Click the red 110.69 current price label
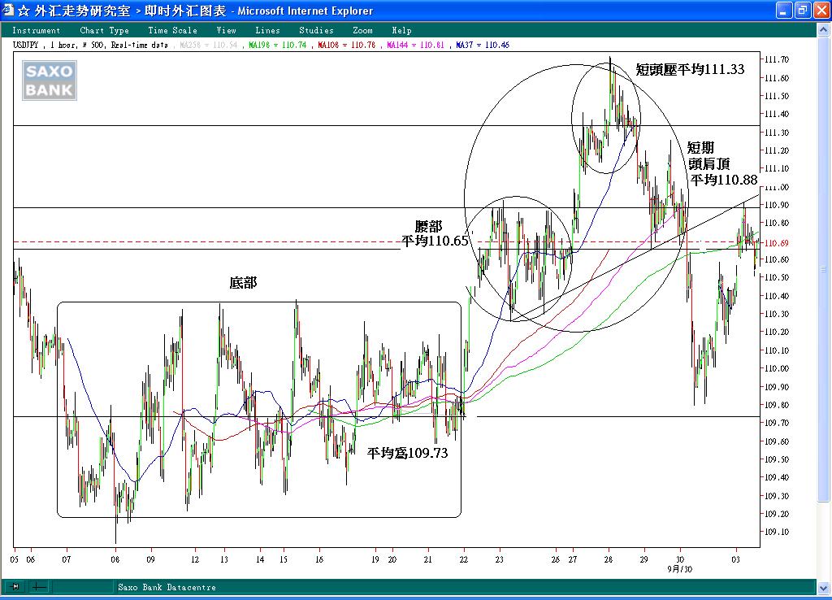832x600 pixels. point(776,243)
